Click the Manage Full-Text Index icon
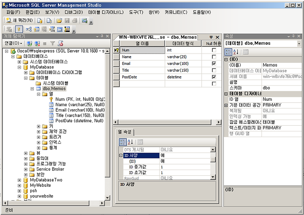 pos(44,29)
